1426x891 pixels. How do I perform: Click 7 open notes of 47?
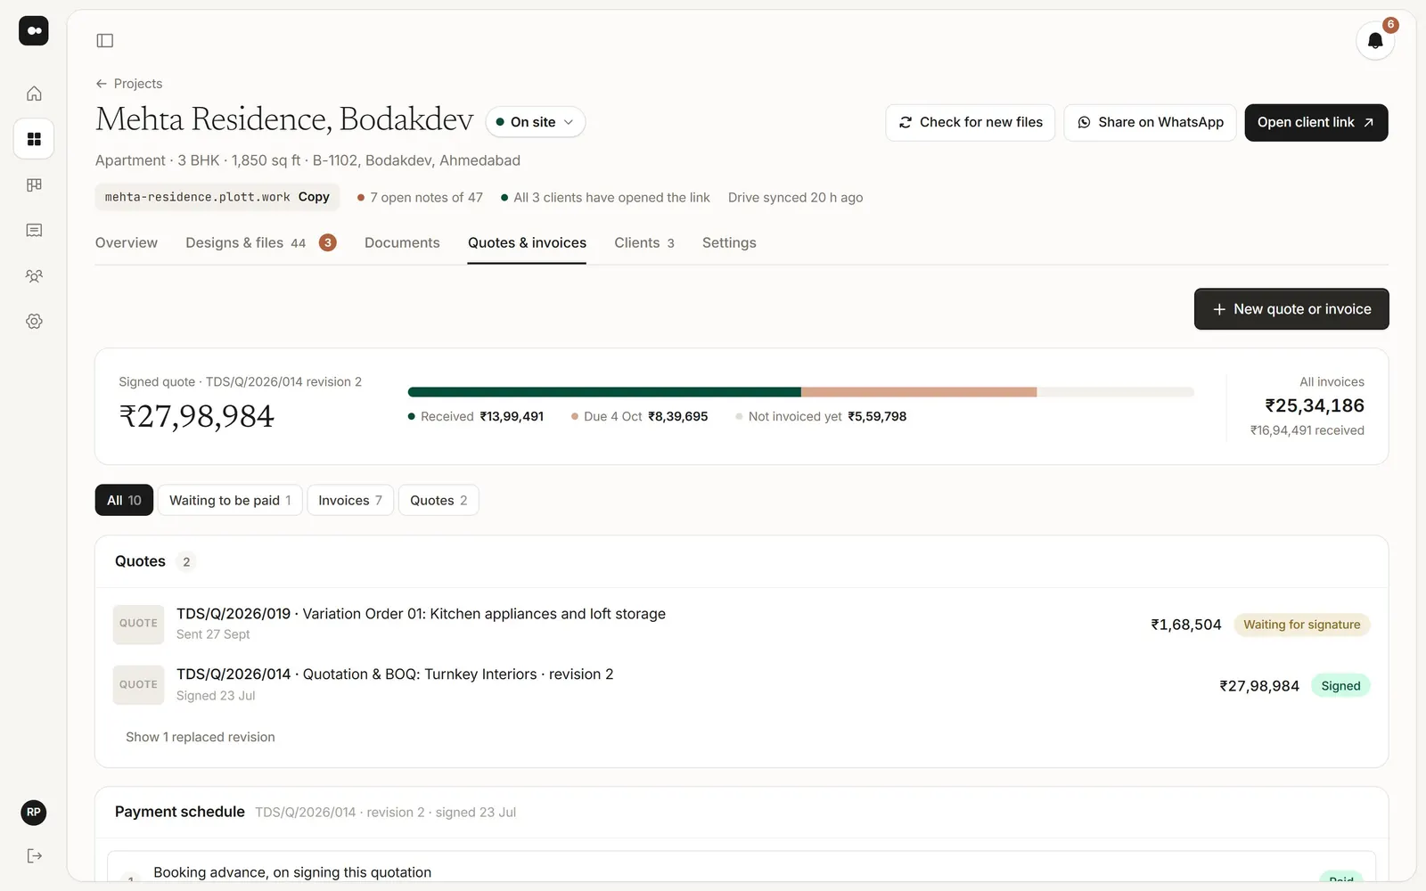420,198
